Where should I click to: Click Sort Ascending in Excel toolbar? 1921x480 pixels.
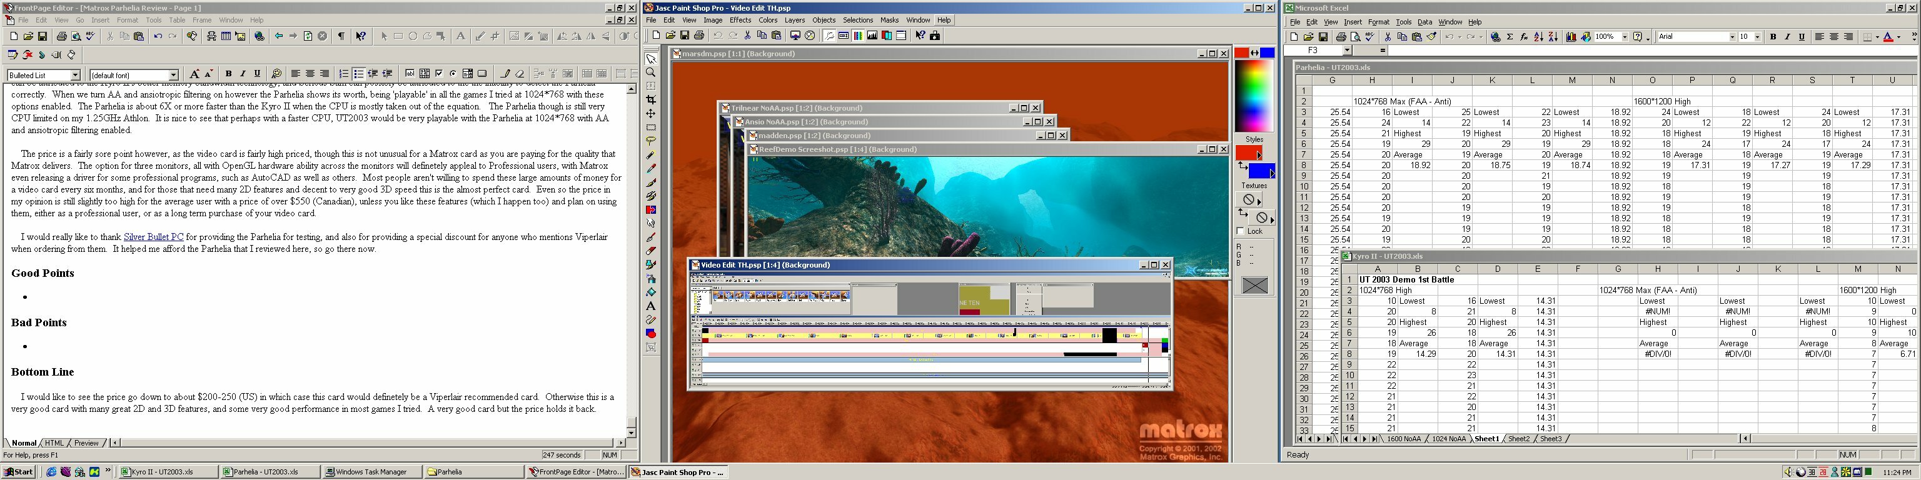(1538, 36)
